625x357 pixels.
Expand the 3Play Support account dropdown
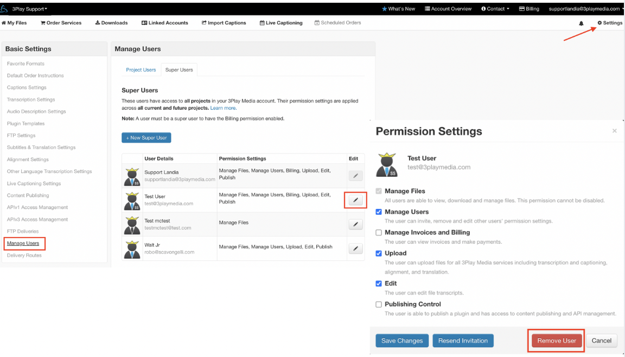coord(29,9)
